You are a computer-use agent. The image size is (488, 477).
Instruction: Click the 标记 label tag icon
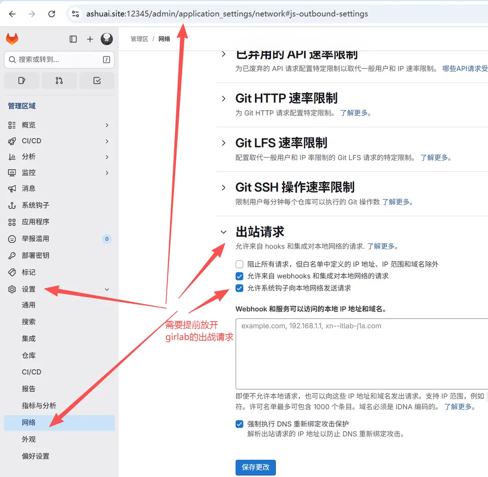coord(12,273)
